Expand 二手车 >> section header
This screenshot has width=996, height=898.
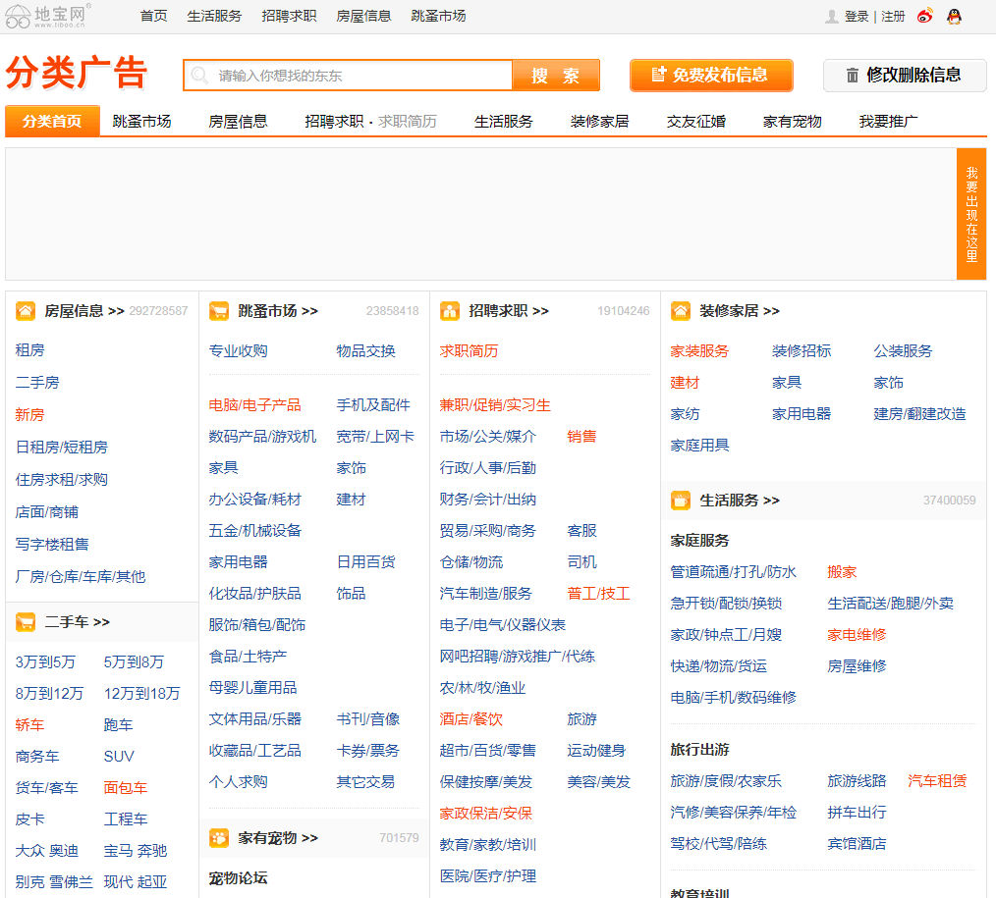pos(77,622)
